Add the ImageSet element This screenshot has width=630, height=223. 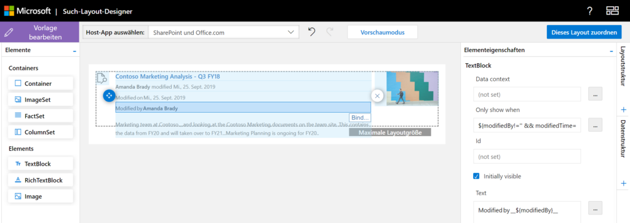(x=40, y=99)
